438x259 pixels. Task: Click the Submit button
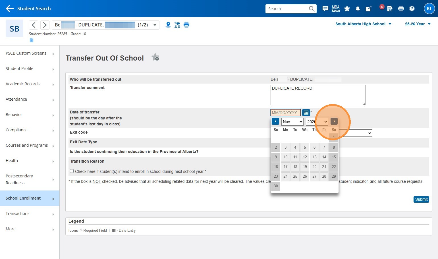click(x=421, y=199)
